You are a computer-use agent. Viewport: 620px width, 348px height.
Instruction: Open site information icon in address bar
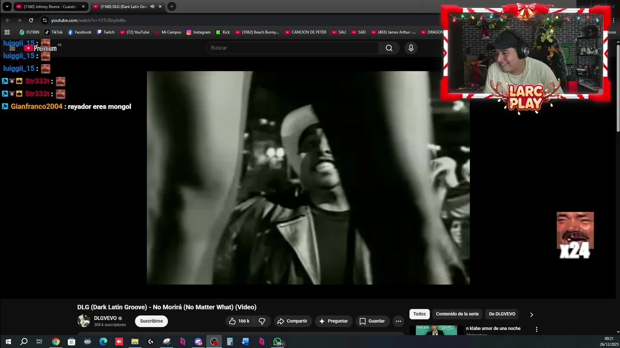[x=45, y=20]
